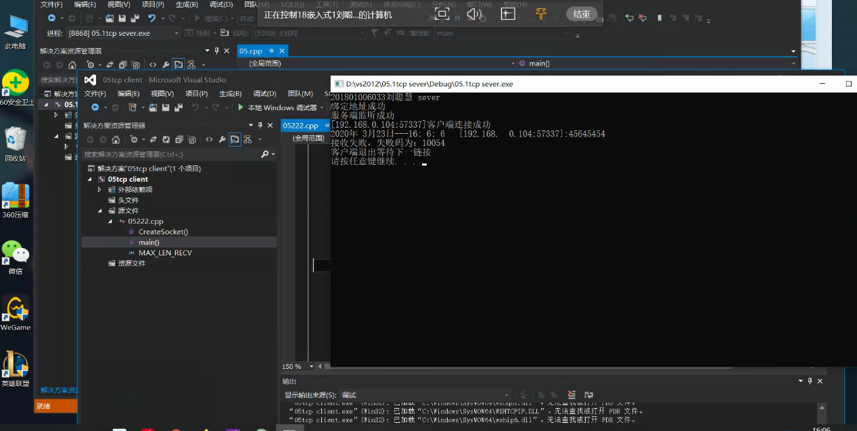Open 此电脑 desktop icon

(15, 32)
